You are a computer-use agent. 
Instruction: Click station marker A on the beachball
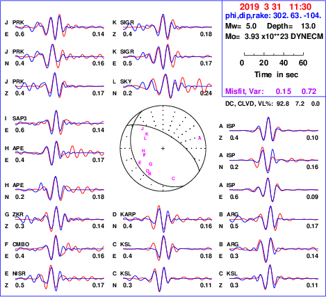click(x=199, y=138)
